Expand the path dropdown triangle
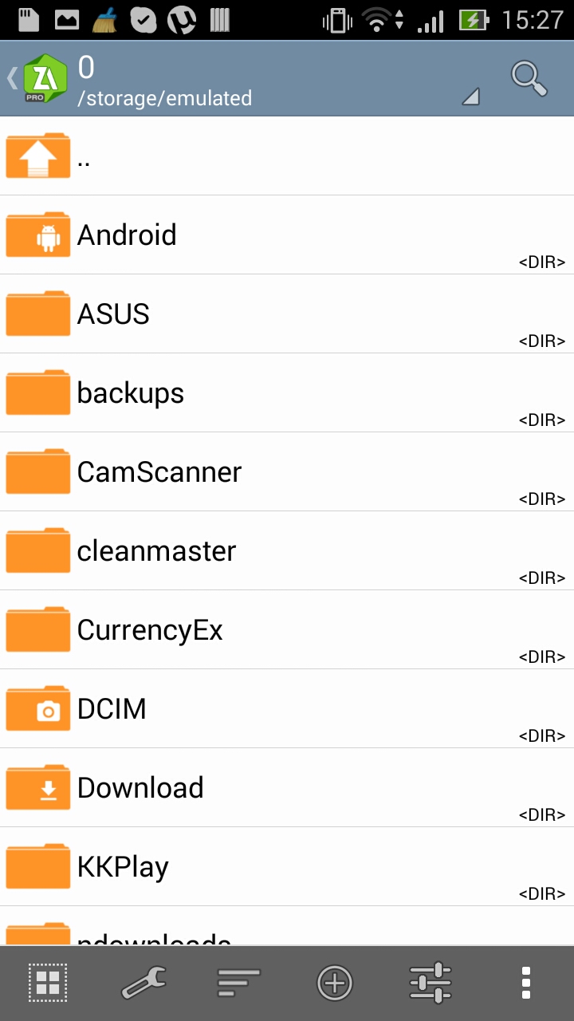This screenshot has height=1021, width=574. (471, 97)
